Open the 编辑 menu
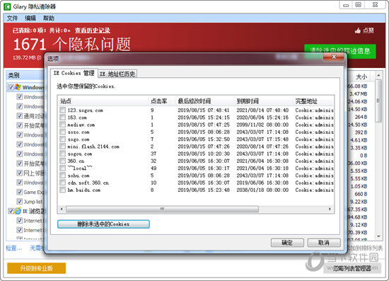Viewport: 389px width, 281px height. [30, 18]
